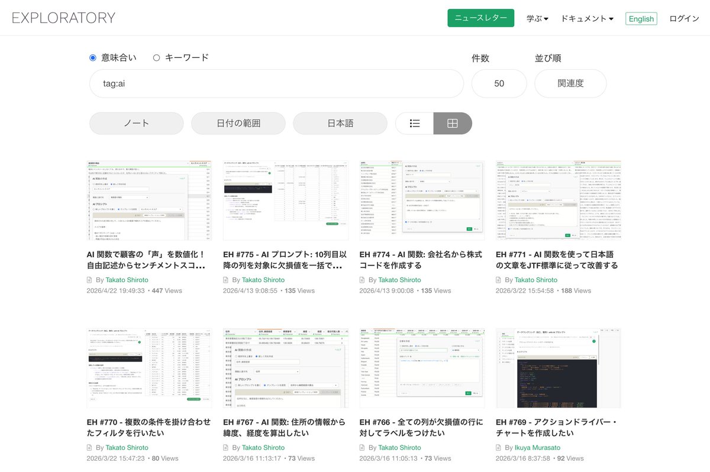Click author Takato Shiroto under EH #767

[263, 447]
